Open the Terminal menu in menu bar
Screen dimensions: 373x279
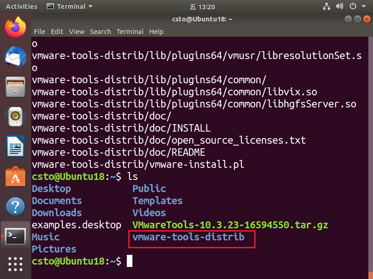pos(130,32)
